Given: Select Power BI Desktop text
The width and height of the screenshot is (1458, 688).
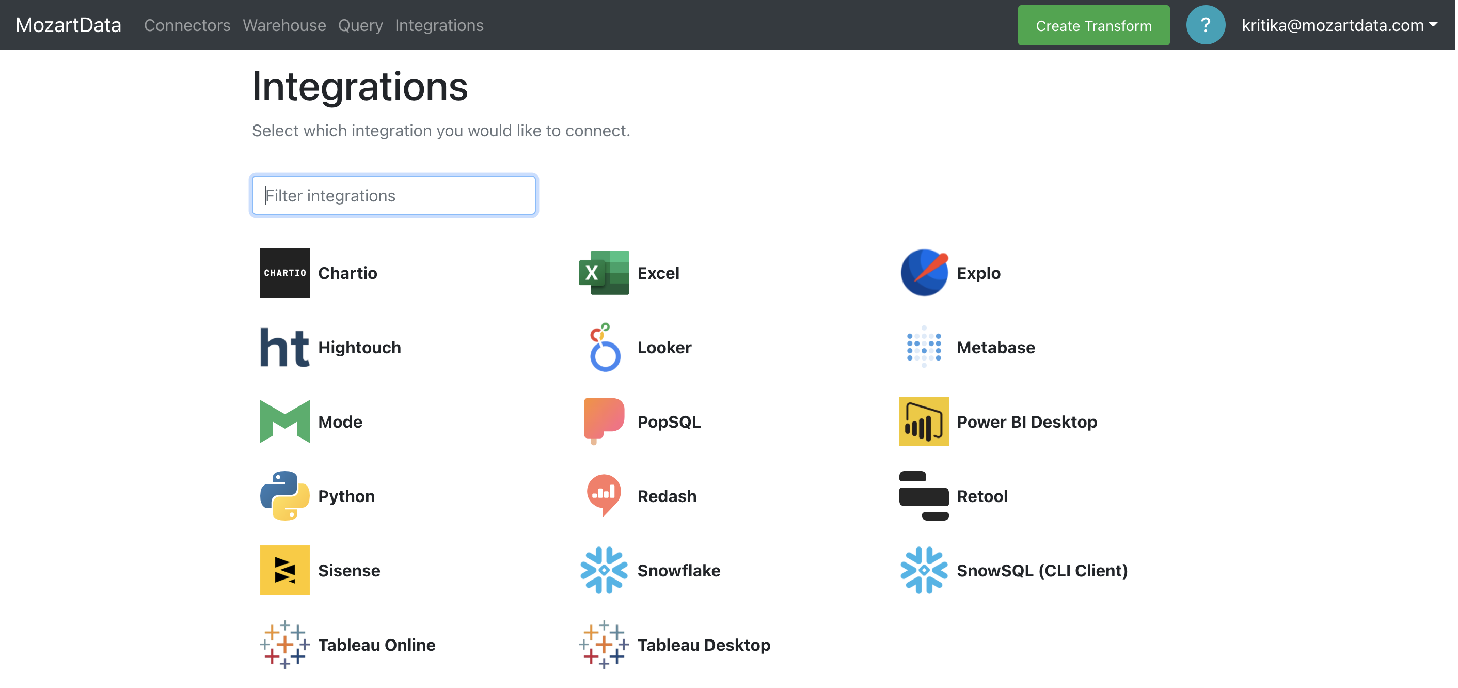Looking at the screenshot, I should click(x=1027, y=422).
